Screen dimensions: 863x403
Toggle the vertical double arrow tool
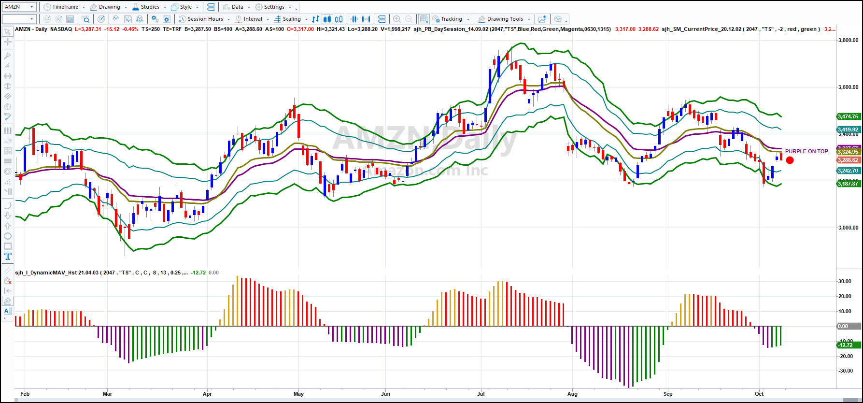(x=8, y=86)
